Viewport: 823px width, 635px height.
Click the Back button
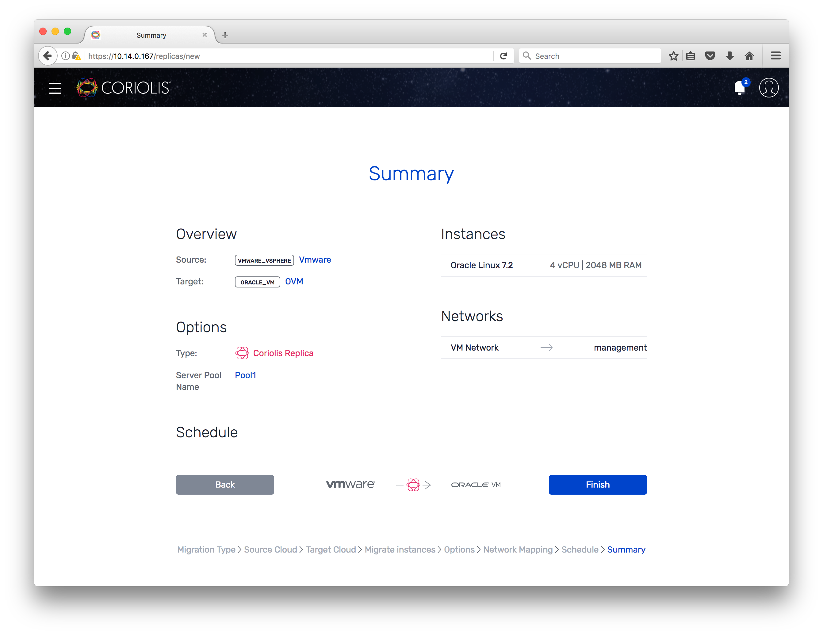[x=224, y=485]
